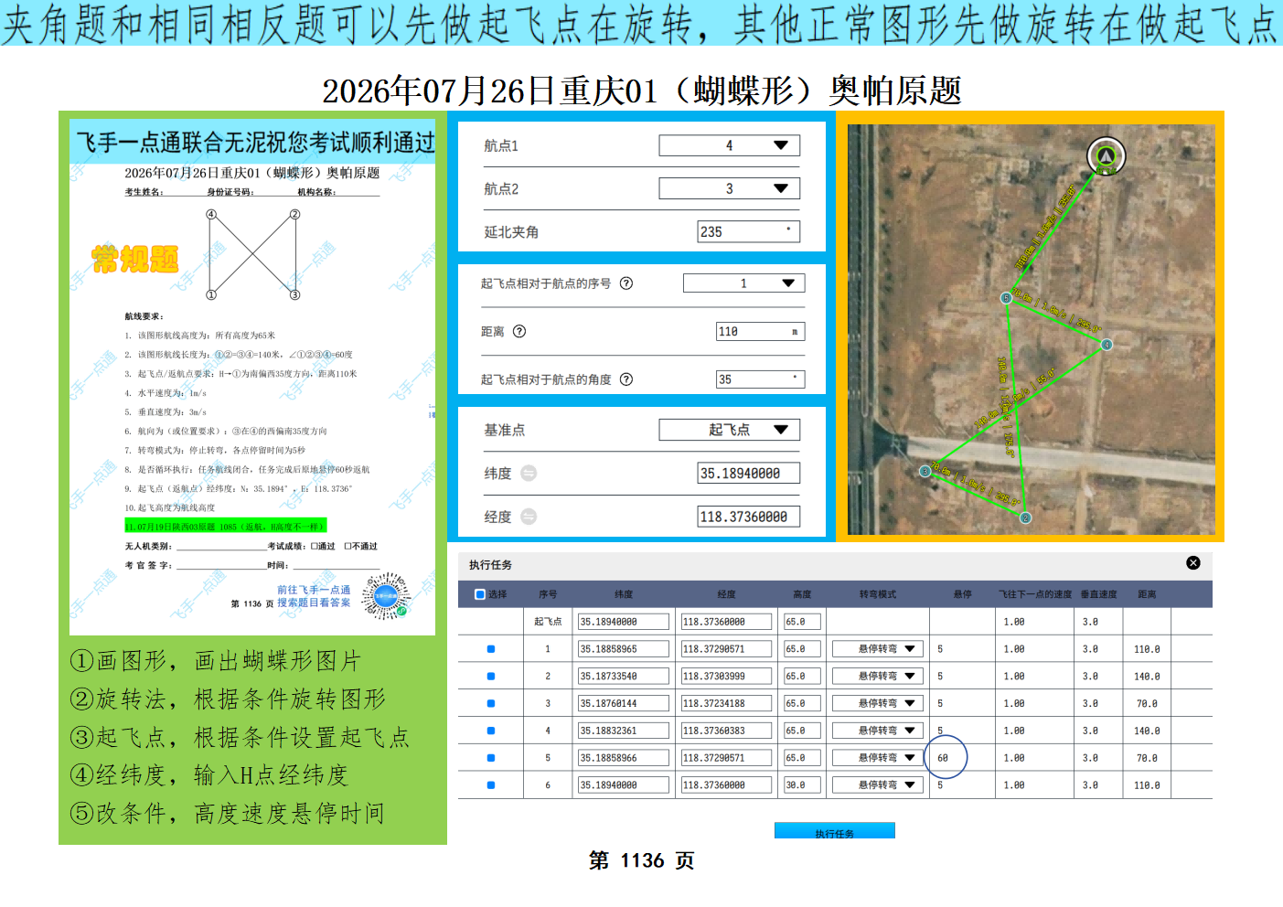This screenshot has width=1283, height=907.
Task: Open 转弯模式 dropdown in row 5
Action: click(878, 758)
